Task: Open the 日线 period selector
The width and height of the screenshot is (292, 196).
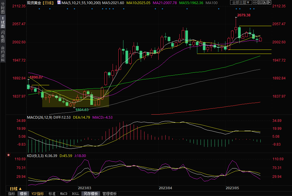Action: click(x=14, y=189)
